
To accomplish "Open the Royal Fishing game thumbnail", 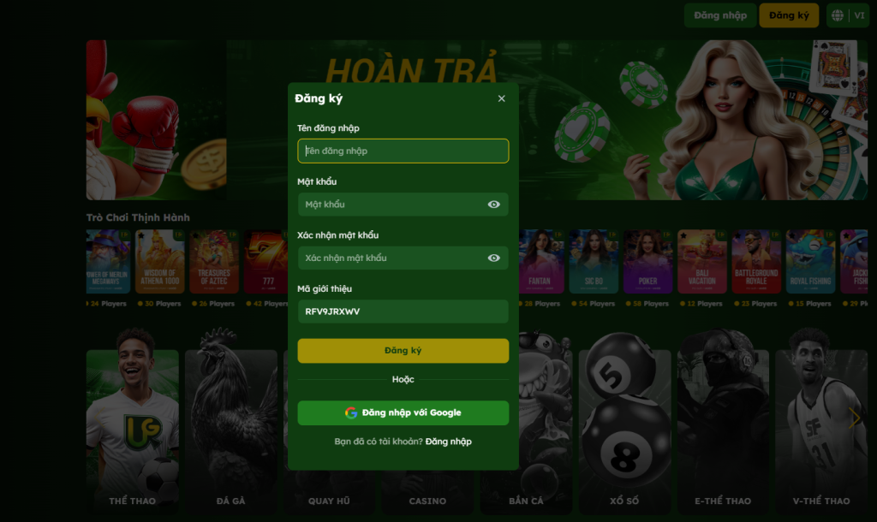I will tap(810, 262).
